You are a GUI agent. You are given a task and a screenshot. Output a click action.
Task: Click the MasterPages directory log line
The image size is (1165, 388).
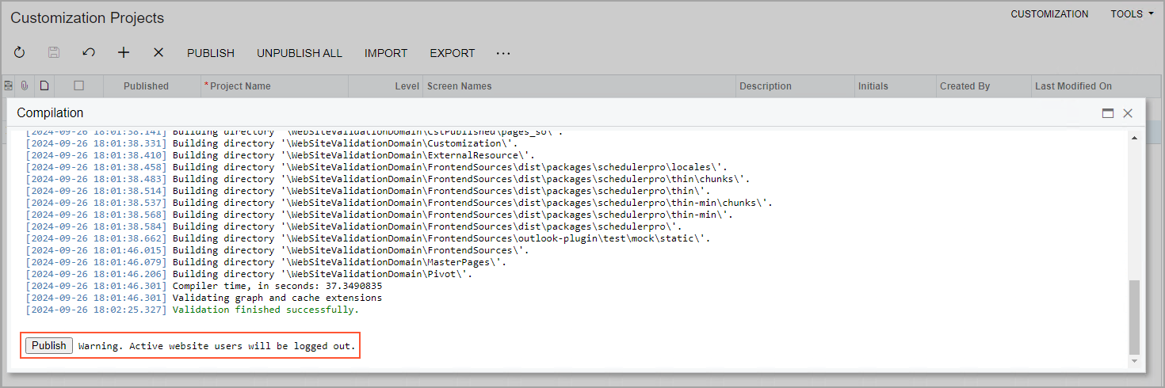click(x=338, y=262)
